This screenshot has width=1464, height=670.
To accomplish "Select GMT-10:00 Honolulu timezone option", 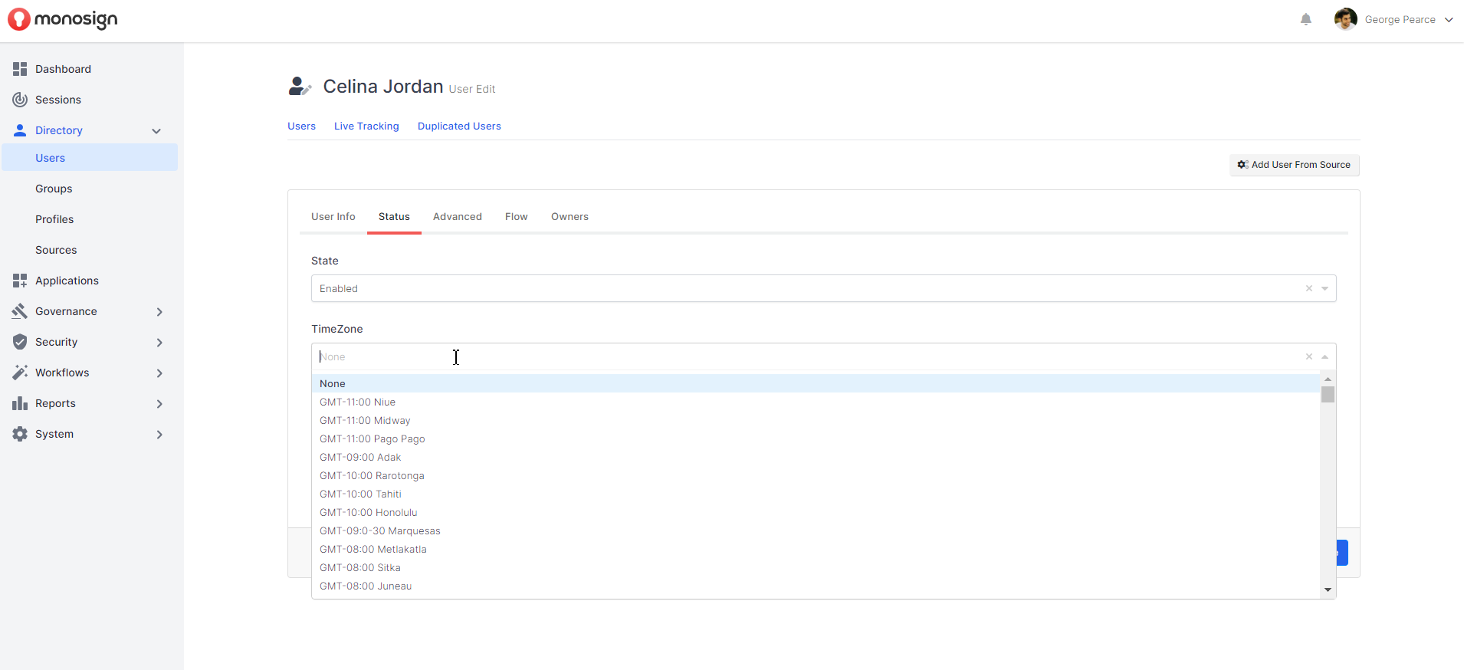I will tap(369, 513).
